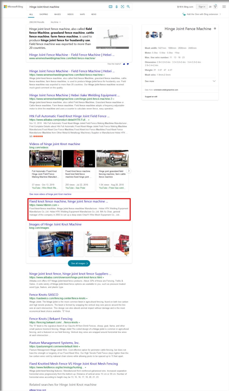Open dropdown arrow beside htkmm.com URL
229x391 pixels.
point(58,205)
